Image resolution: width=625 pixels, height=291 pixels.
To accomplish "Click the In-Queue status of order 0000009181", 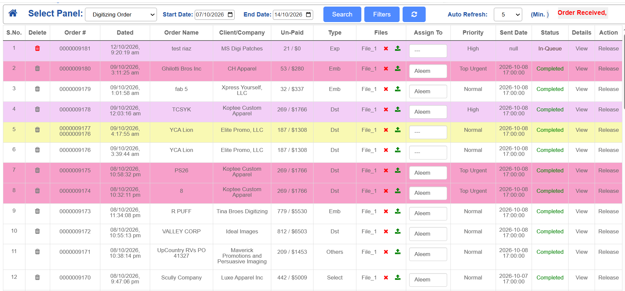I will coord(550,48).
